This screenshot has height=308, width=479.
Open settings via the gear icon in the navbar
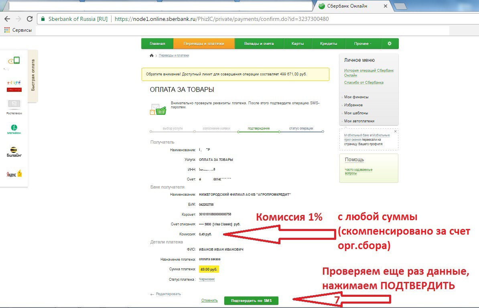tap(390, 44)
